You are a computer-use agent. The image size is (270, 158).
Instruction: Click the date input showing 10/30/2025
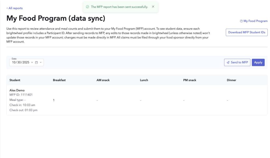pos(21,62)
